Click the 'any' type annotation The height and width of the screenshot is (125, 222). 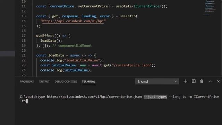pyautogui.click(x=83, y=65)
